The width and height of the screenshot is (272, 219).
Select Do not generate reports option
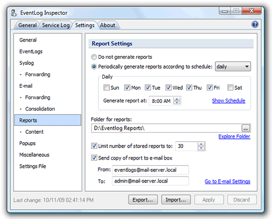pos(94,57)
